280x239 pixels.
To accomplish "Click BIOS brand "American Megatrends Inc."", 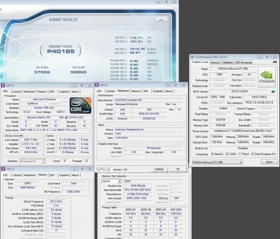I will [x=130, y=130].
